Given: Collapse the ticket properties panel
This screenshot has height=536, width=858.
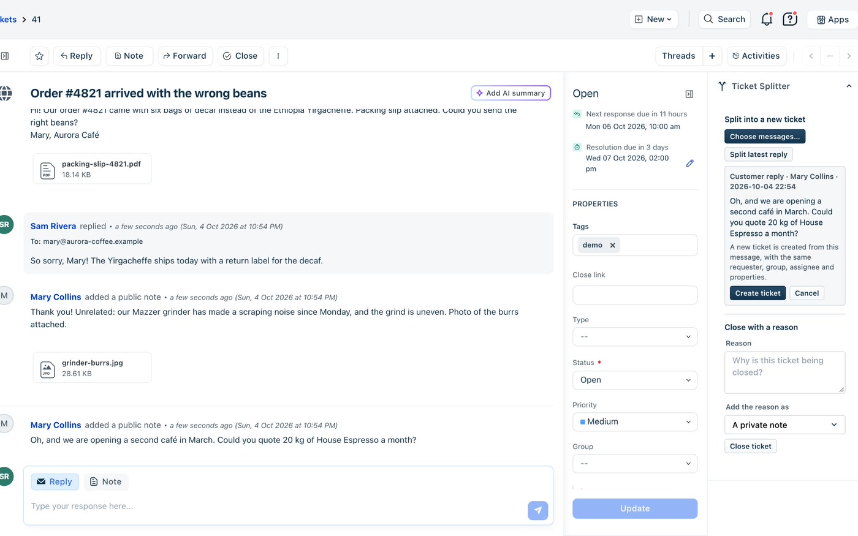Looking at the screenshot, I should (689, 94).
